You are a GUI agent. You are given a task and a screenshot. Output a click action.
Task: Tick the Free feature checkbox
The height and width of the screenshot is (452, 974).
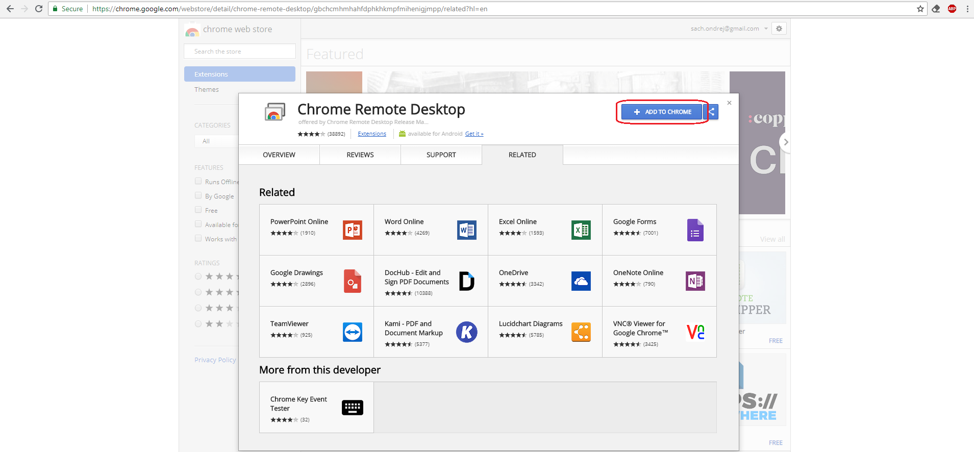(198, 210)
